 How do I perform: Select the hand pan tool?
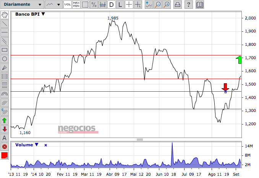[x=5, y=15]
